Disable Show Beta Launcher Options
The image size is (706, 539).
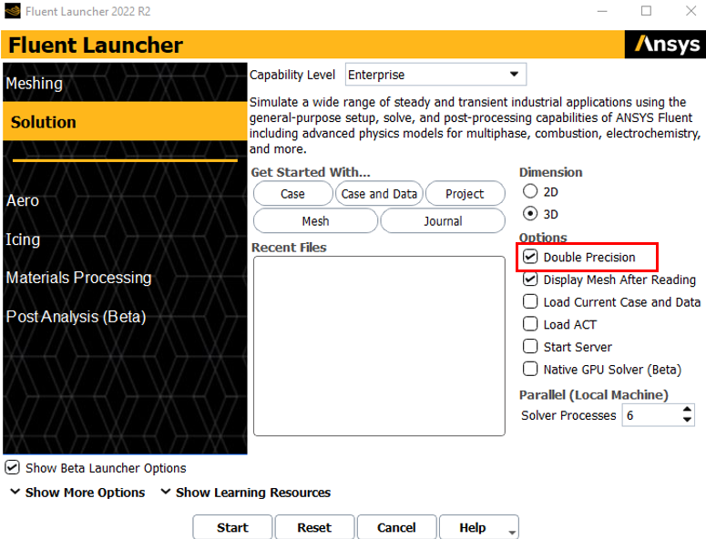pos(12,468)
